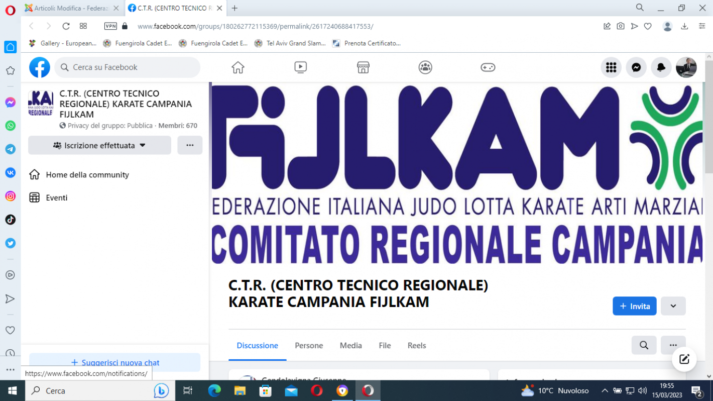713x401 pixels.
Task: Select the Discussione tab
Action: pyautogui.click(x=258, y=346)
